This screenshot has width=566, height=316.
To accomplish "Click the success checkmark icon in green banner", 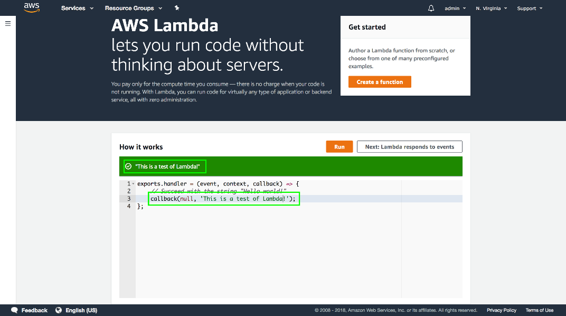I will coord(128,166).
